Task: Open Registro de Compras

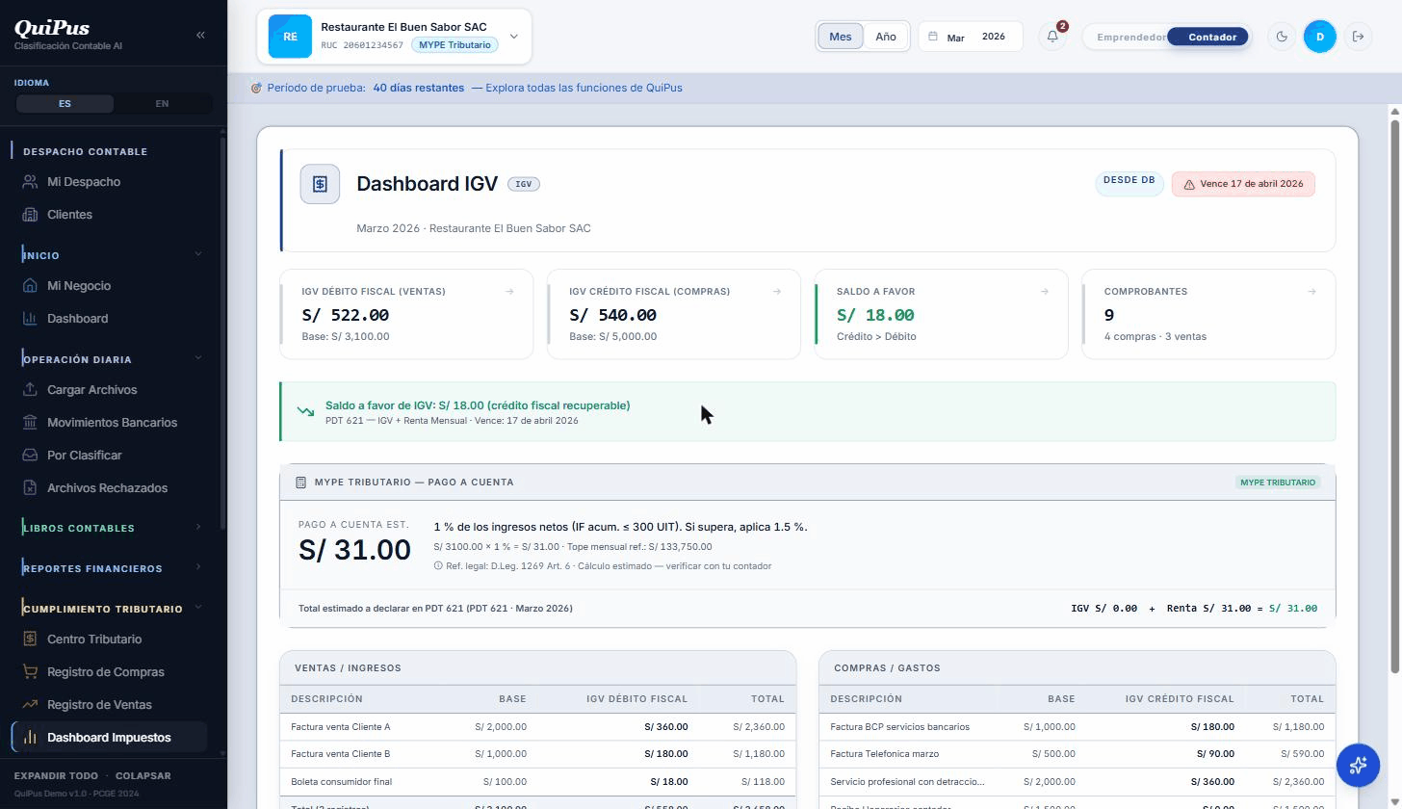Action: (x=108, y=672)
